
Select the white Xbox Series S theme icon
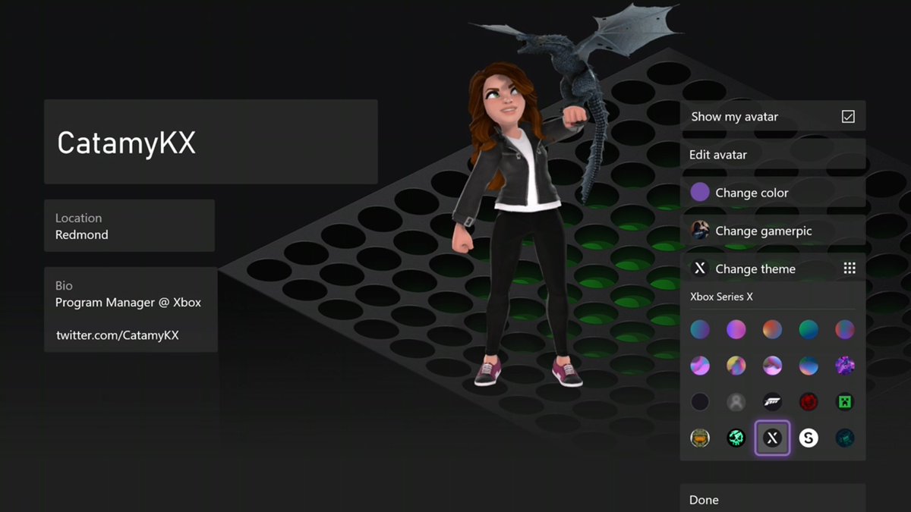point(809,438)
